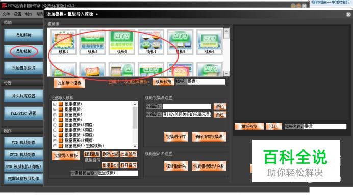Expand the 批量模板2 tree node
The image size is (353, 195).
point(55,109)
